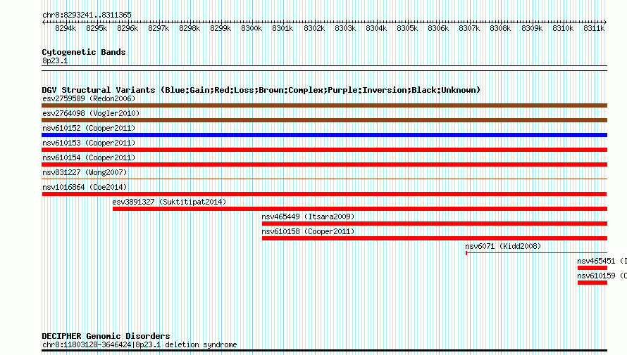Click the 8311k ruler tick label
Viewport: 627px width, 355px height.
pos(594,28)
